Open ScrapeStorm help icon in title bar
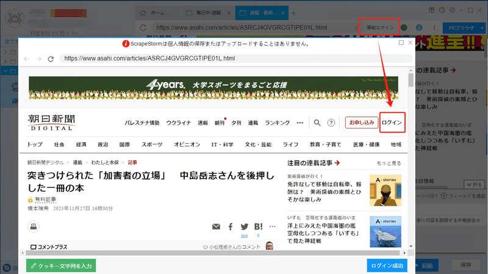The image size is (488, 274). pos(442,10)
